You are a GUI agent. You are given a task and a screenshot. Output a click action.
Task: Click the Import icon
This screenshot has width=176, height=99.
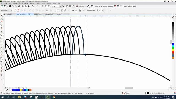43,6
